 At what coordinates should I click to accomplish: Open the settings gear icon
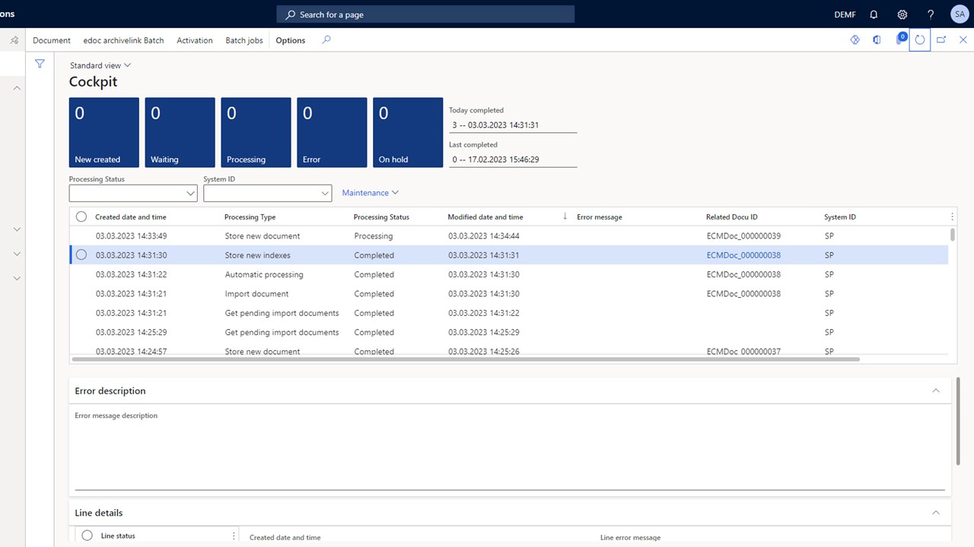click(x=902, y=14)
